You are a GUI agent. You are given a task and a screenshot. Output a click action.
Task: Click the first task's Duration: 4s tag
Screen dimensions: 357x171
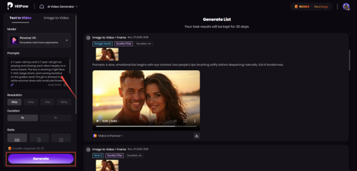(x=144, y=44)
